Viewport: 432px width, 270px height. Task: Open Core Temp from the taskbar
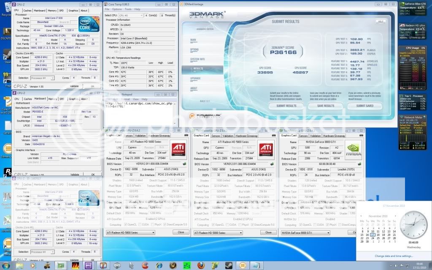(x=242, y=265)
